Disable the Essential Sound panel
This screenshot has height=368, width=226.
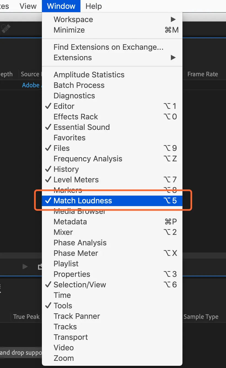click(x=82, y=127)
